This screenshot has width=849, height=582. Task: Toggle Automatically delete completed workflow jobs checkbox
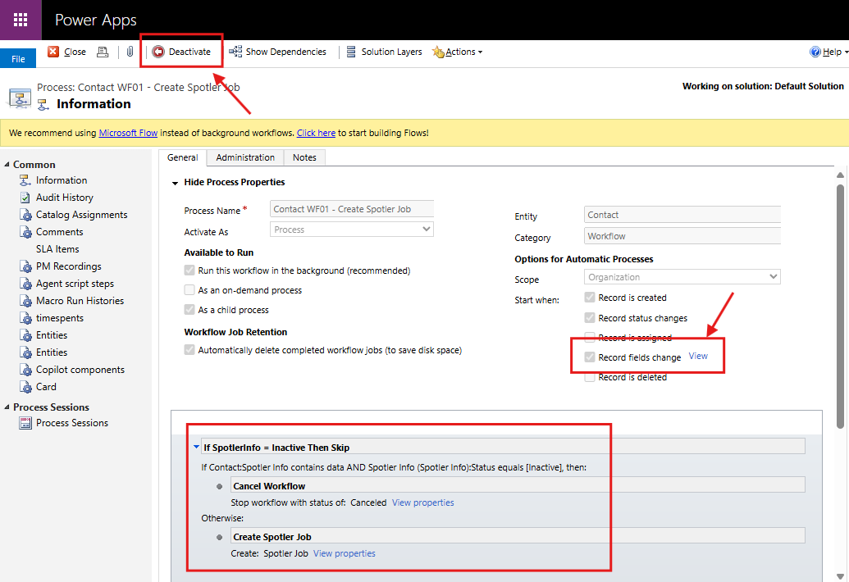pyautogui.click(x=189, y=350)
